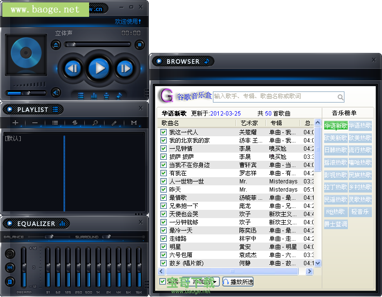Screen dimensions: 382x297
Task: Skip to the previous track
Action: tap(73, 68)
